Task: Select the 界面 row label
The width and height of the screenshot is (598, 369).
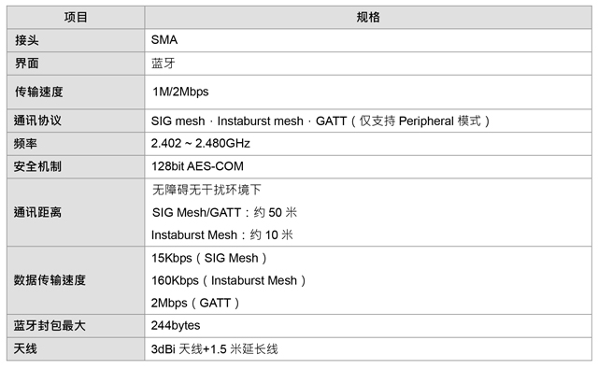Action: pos(27,64)
